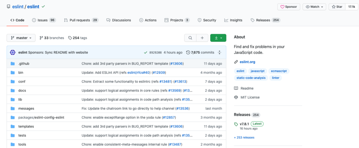The image size is (359, 148).
Task: Expand the Watch notifications dropdown
Action: click(314, 7)
